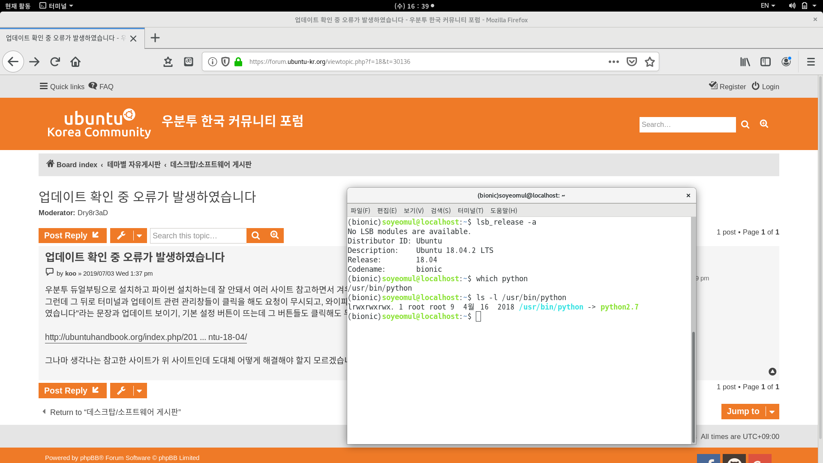This screenshot has width=823, height=463.
Task: Click the forum header search magnifier button
Action: 745,125
